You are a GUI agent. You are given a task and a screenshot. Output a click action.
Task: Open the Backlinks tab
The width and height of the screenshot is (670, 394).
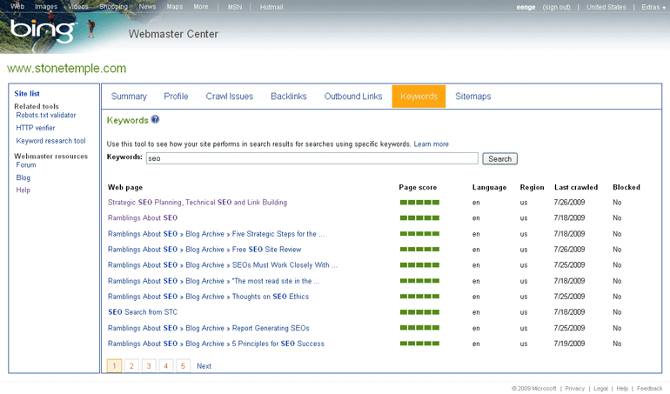tap(289, 97)
